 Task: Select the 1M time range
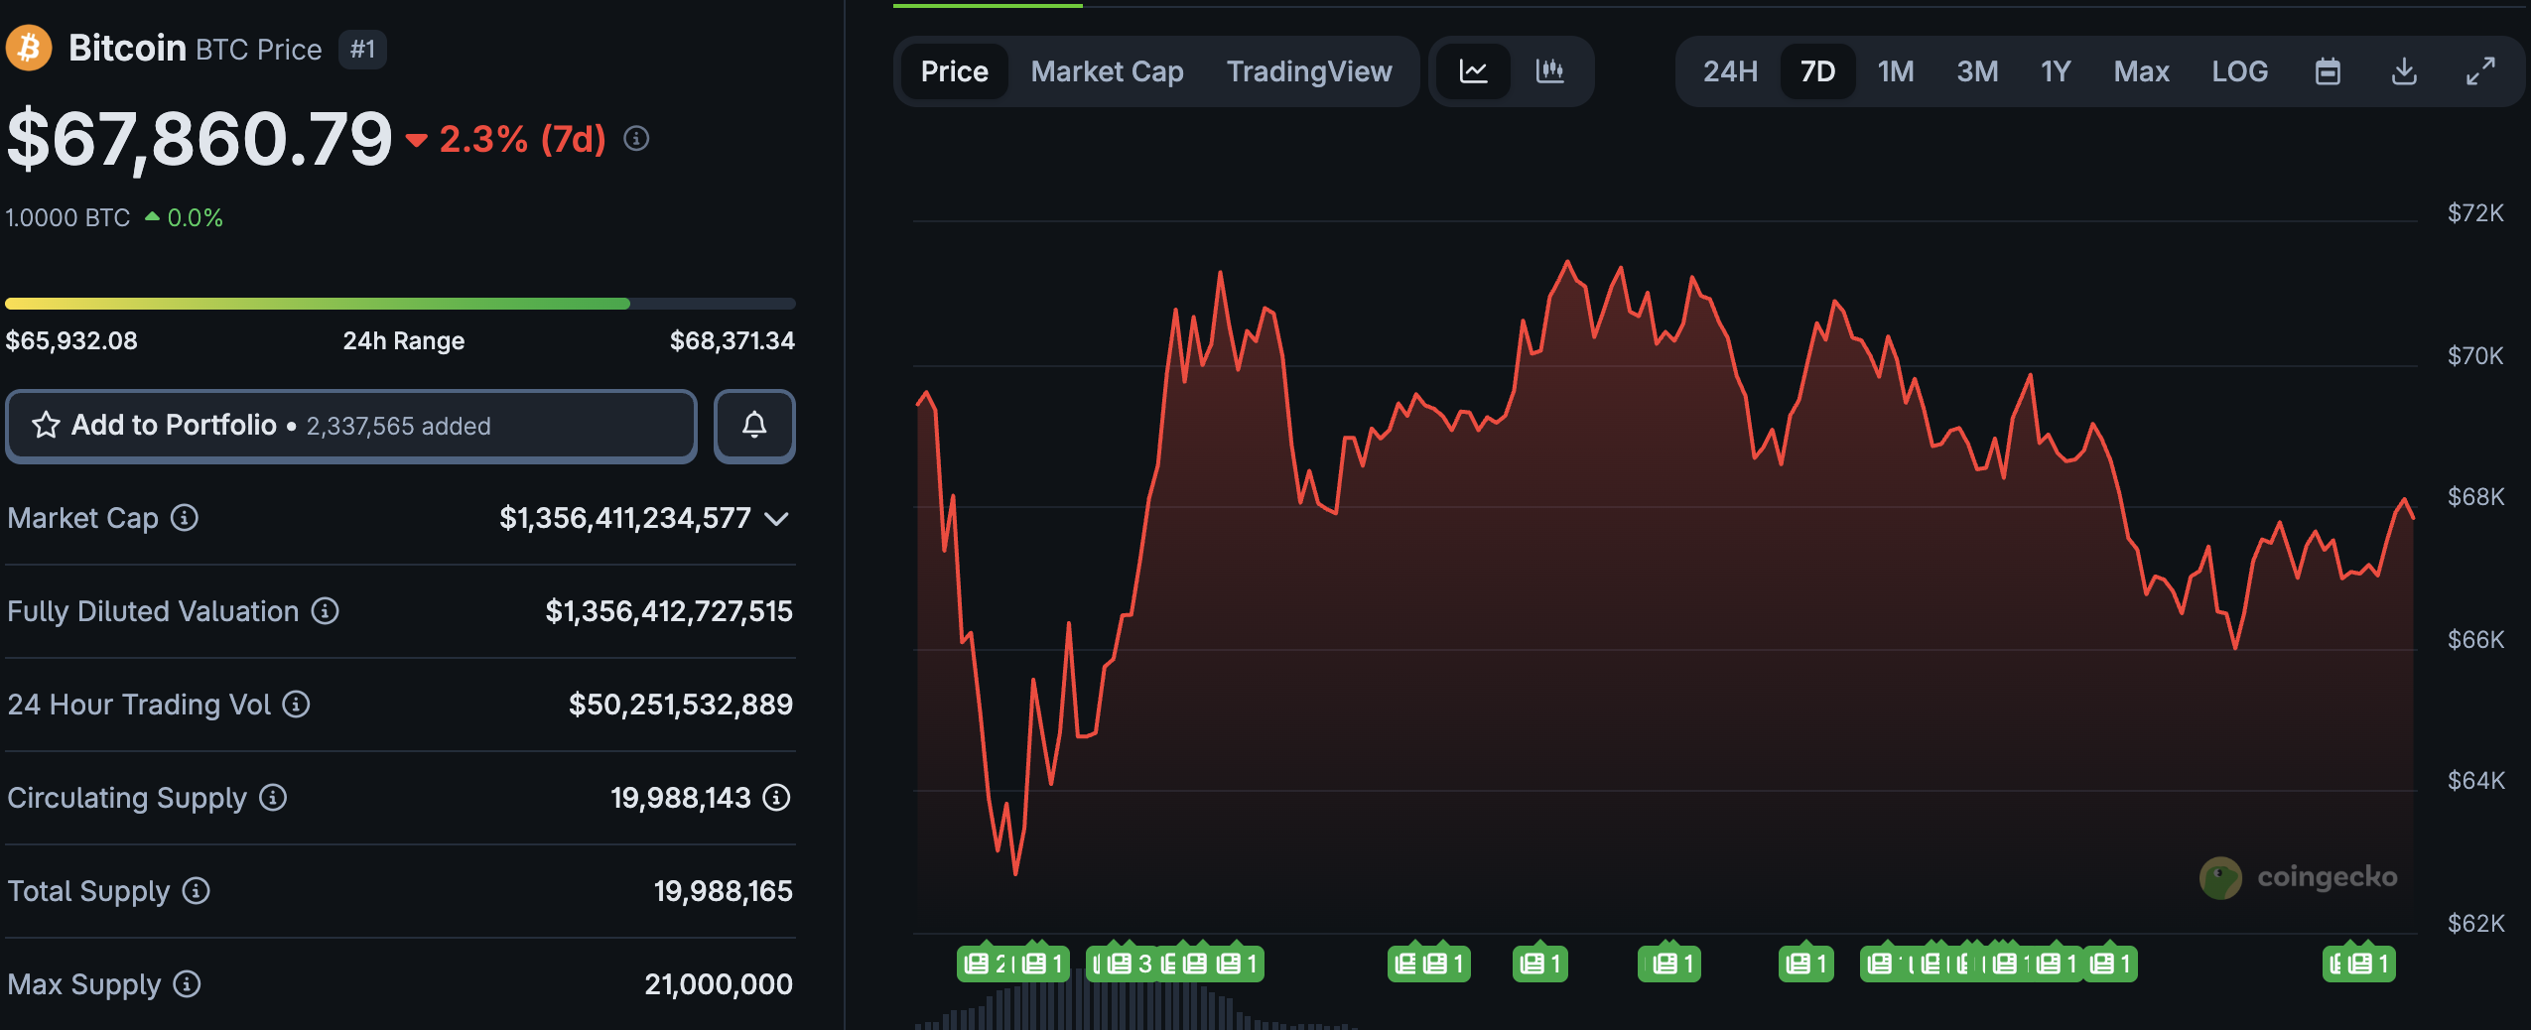click(x=1896, y=71)
